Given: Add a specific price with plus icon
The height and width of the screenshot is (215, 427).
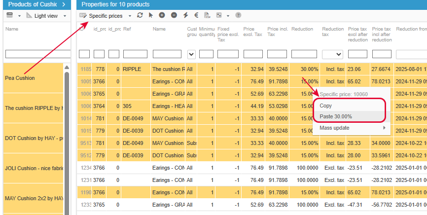Looking at the screenshot, I should pos(162,15).
